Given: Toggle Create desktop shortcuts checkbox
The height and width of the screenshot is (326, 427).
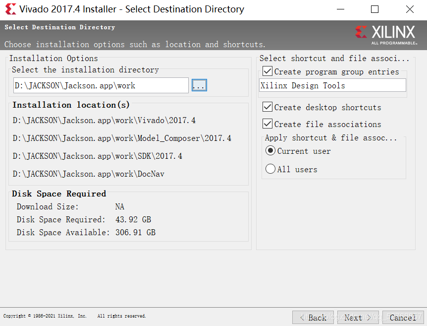Looking at the screenshot, I should 267,107.
